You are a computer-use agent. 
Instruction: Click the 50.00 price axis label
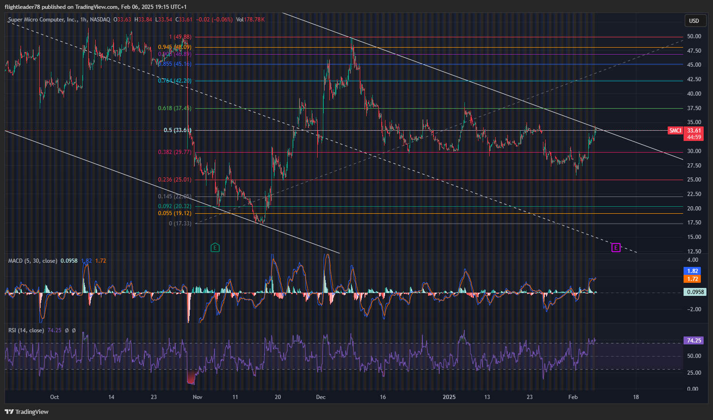[x=694, y=36]
